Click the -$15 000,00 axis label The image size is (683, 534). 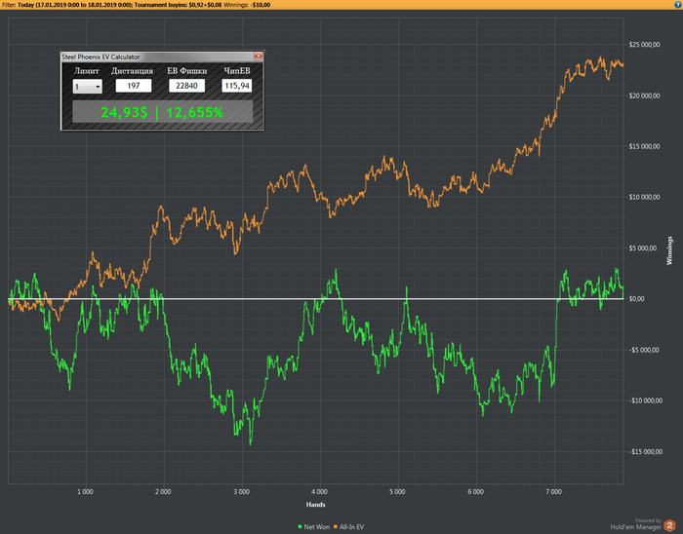coord(645,452)
